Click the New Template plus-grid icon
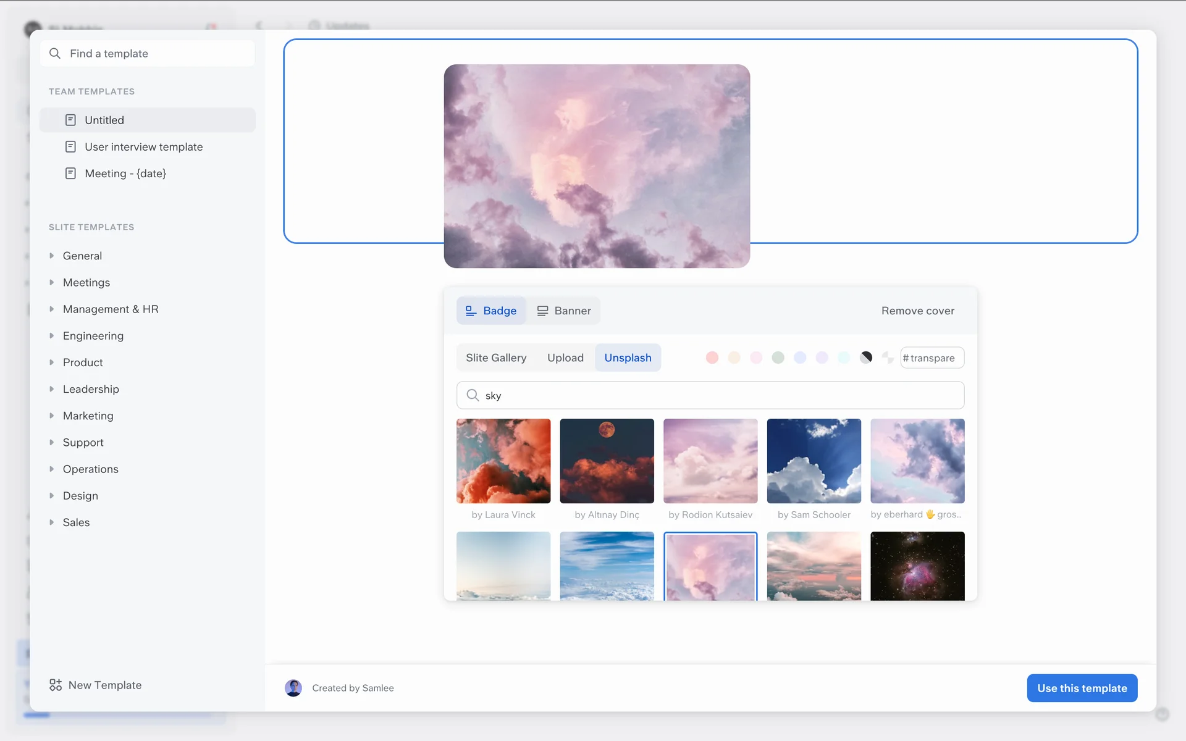This screenshot has height=741, width=1186. click(x=56, y=685)
